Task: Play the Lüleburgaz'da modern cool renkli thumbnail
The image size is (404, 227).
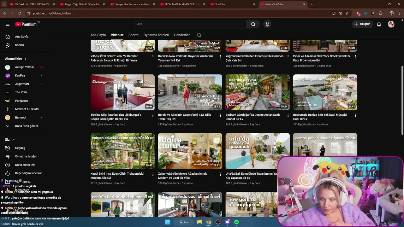Action: click(123, 92)
